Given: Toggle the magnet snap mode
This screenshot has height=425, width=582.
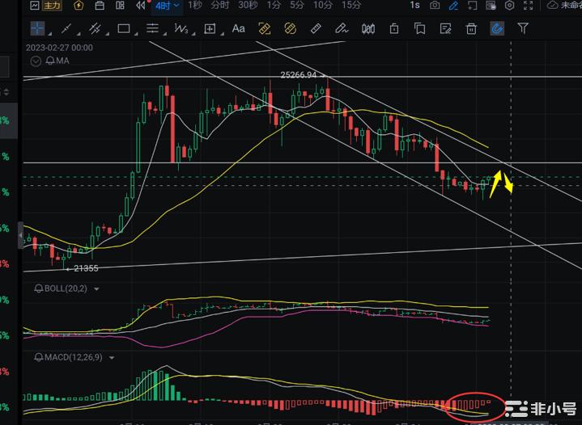Looking at the screenshot, I should [497, 28].
